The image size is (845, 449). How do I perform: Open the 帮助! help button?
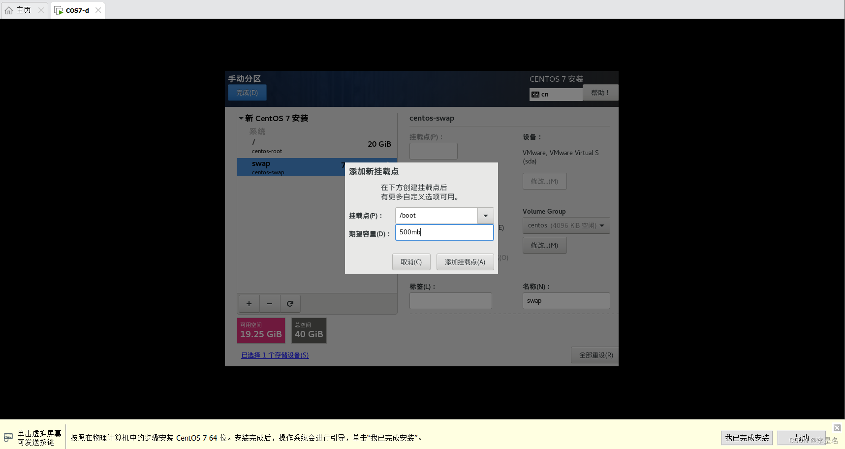600,93
